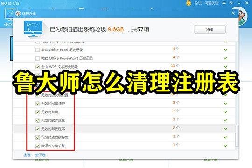252x168 pixels.
Task: Uncheck 无效的MUI缓存 checkbox
Action: pos(37,104)
